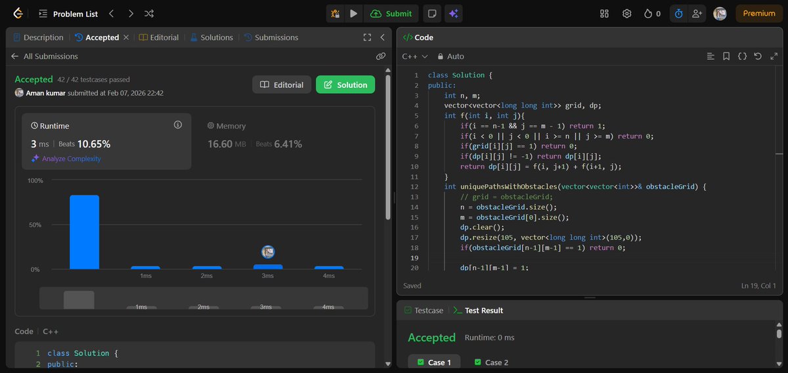Click the curly braces icon
Image resolution: width=788 pixels, height=373 pixels.
coord(742,56)
